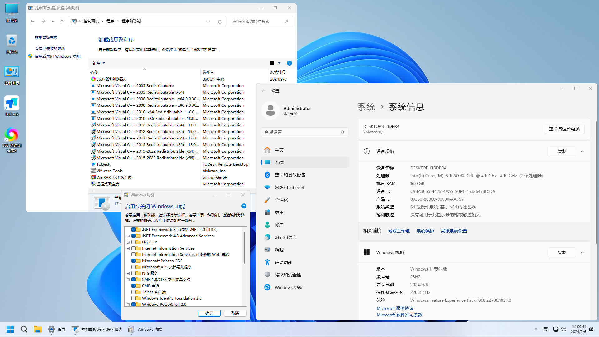The image size is (599, 337).
Task: Collapse the Windows 规格 section chevron
Action: click(582, 252)
